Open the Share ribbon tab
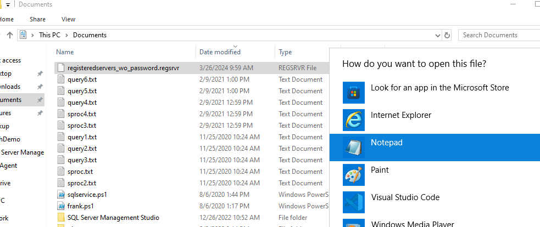This screenshot has height=227, width=540. pos(38,19)
